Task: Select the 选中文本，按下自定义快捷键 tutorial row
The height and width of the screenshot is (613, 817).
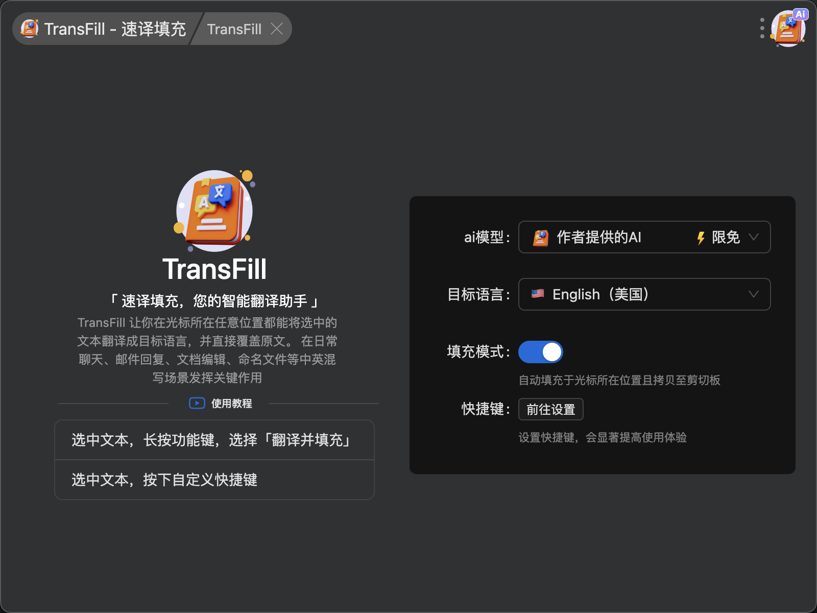Action: (214, 480)
